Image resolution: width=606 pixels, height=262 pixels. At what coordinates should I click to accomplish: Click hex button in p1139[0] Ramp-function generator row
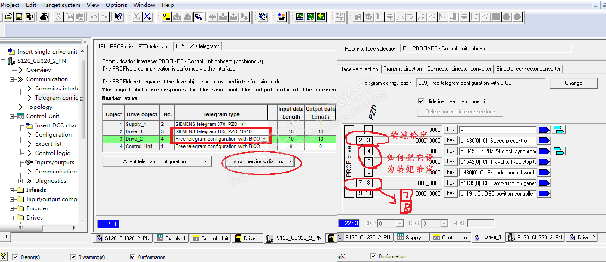(451, 183)
